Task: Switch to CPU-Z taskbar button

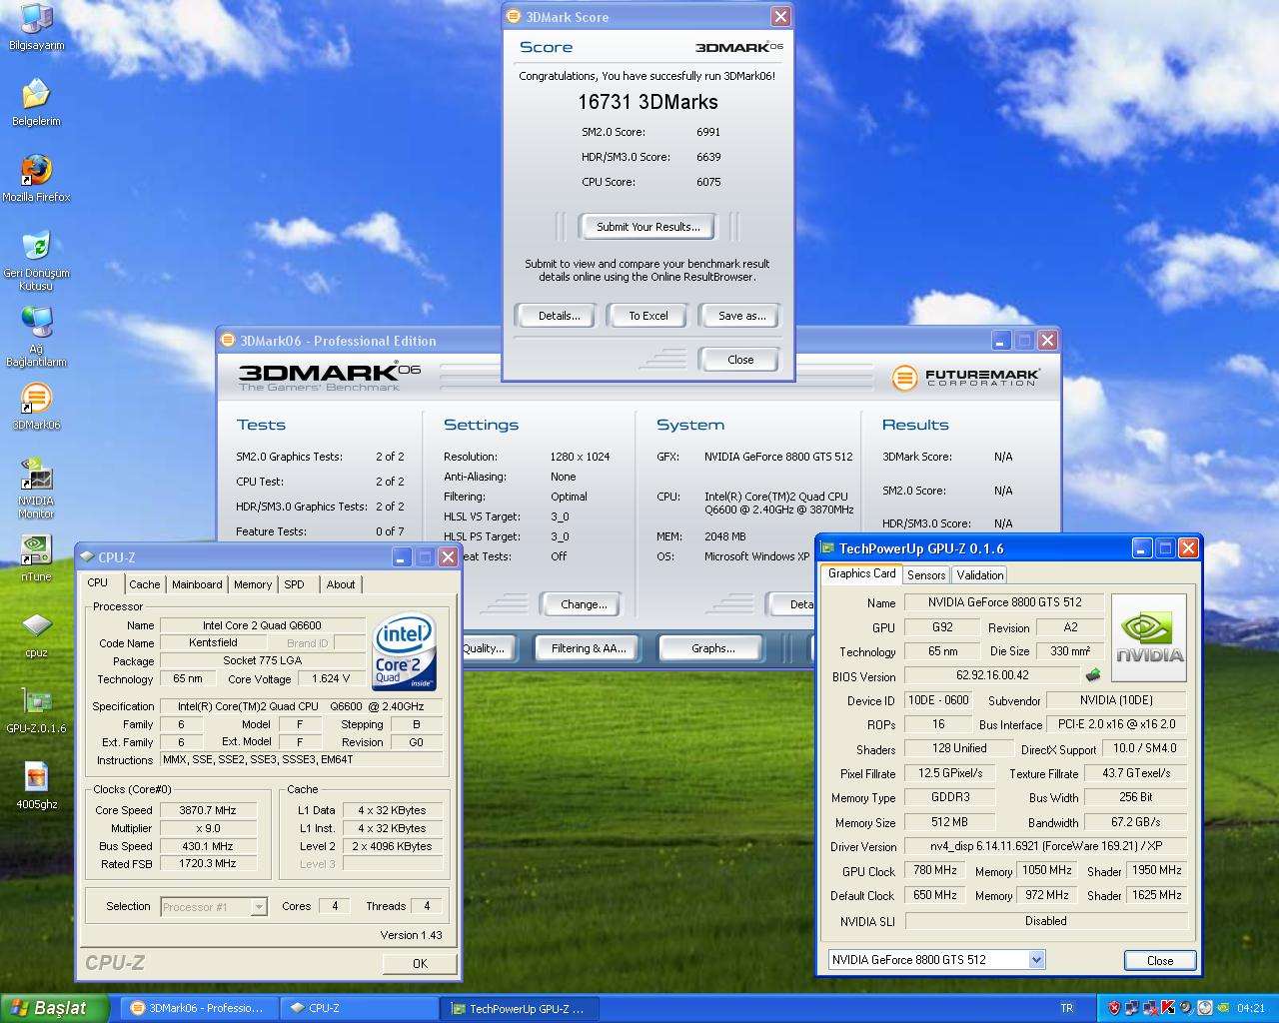Action: [x=358, y=1008]
